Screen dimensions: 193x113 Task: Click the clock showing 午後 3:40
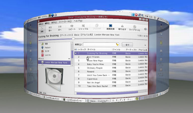click(149, 16)
